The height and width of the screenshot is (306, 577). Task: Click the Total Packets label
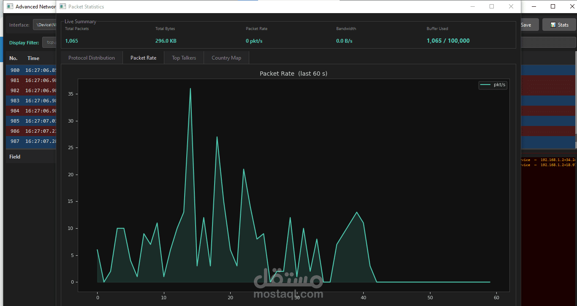coord(77,29)
